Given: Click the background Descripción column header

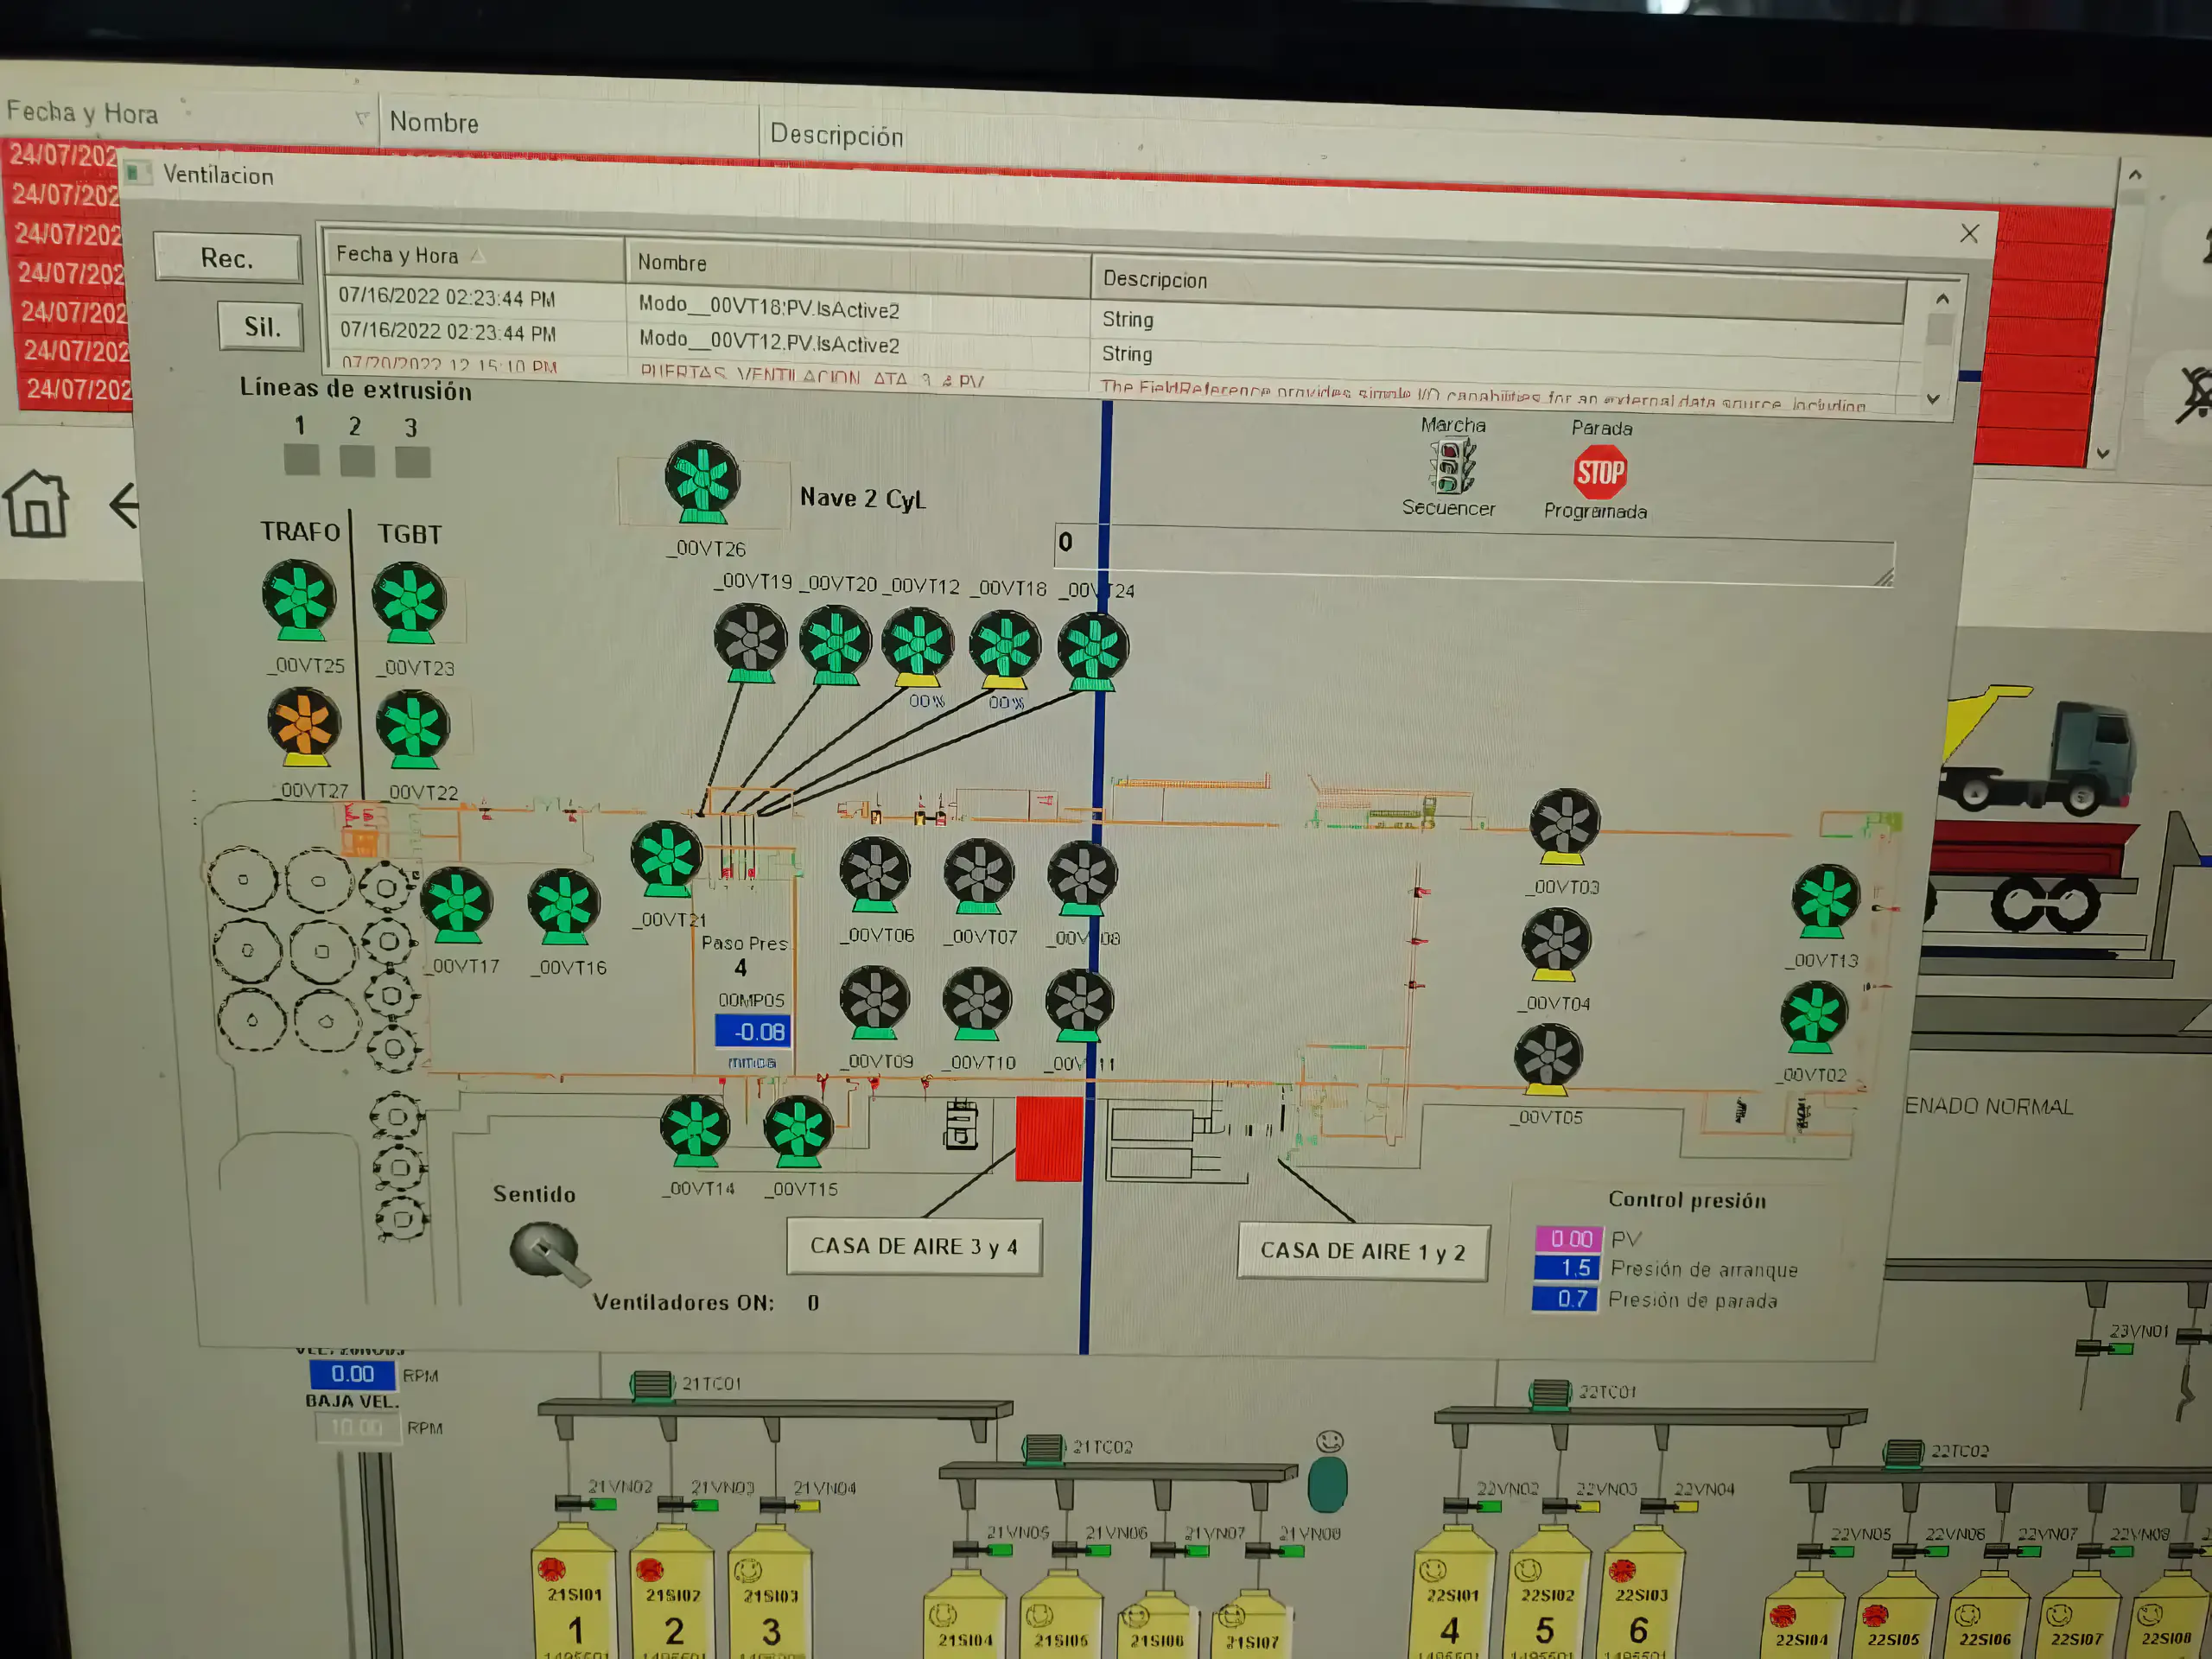Looking at the screenshot, I should pyautogui.click(x=837, y=135).
